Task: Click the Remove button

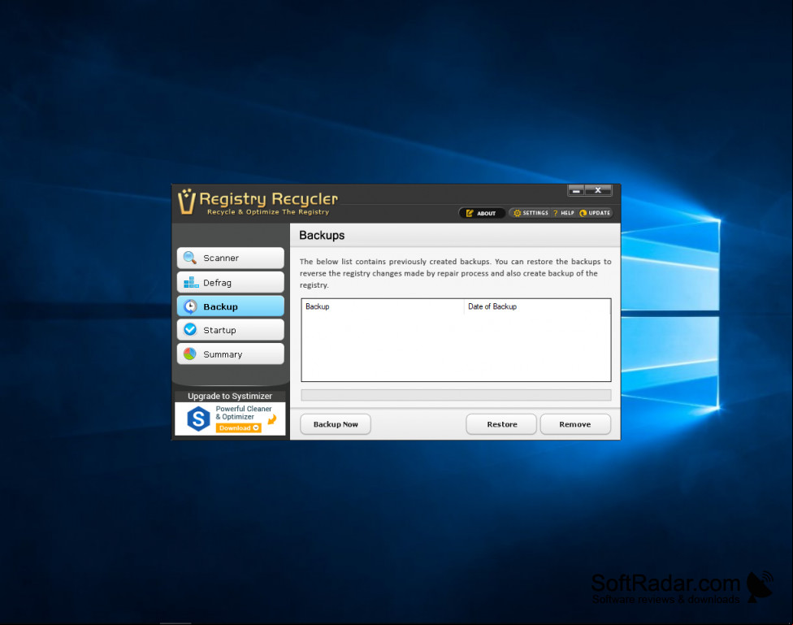Action: [575, 424]
